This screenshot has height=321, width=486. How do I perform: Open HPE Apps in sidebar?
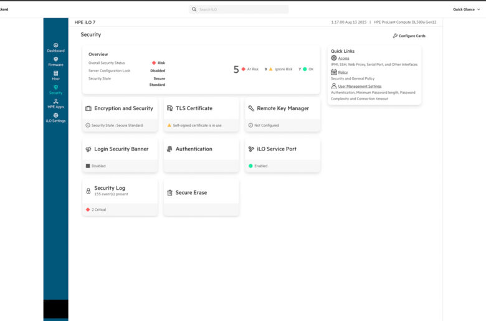click(55, 103)
